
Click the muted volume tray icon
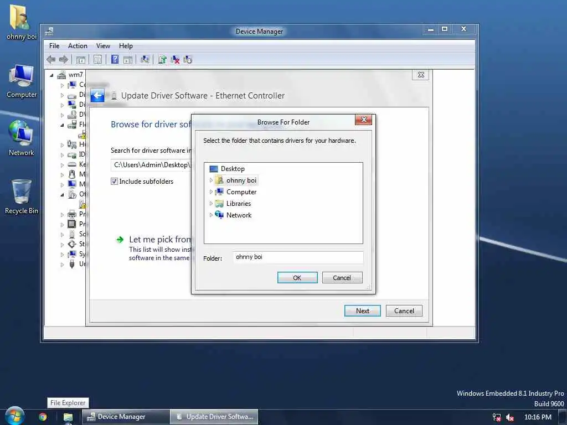pyautogui.click(x=510, y=417)
